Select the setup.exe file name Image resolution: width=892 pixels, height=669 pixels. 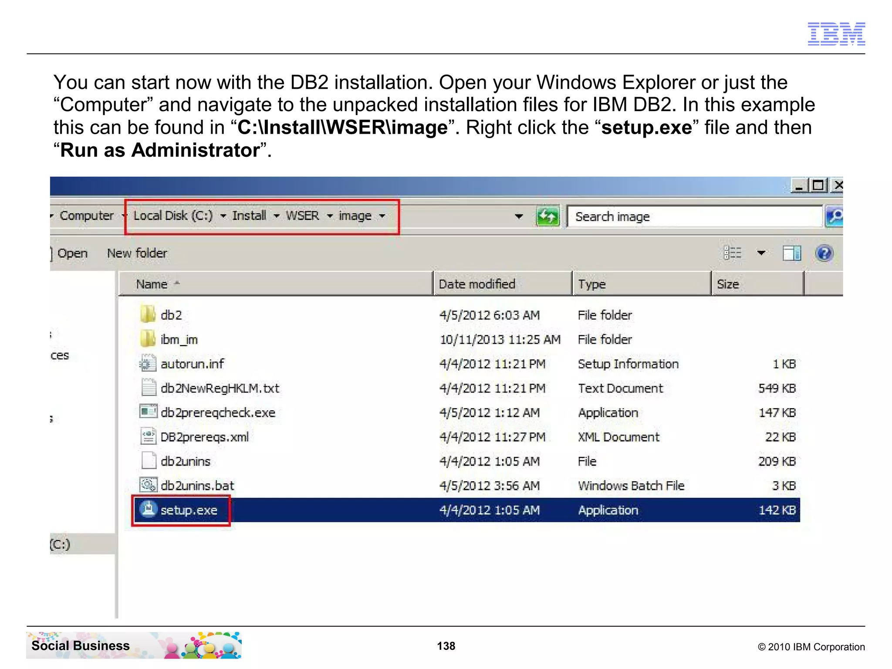[189, 510]
